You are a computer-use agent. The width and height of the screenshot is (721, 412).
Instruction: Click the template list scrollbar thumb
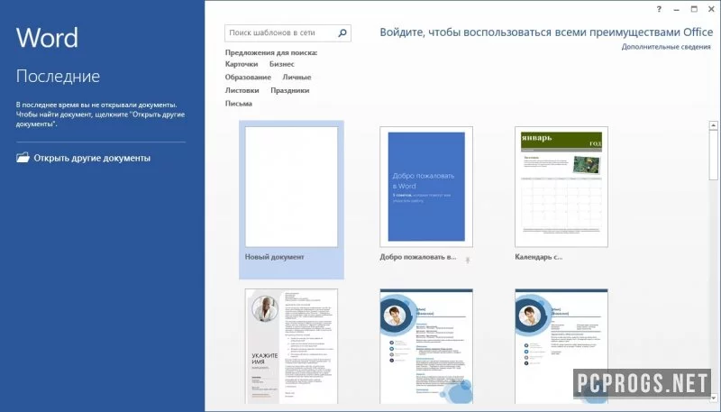[x=713, y=155]
